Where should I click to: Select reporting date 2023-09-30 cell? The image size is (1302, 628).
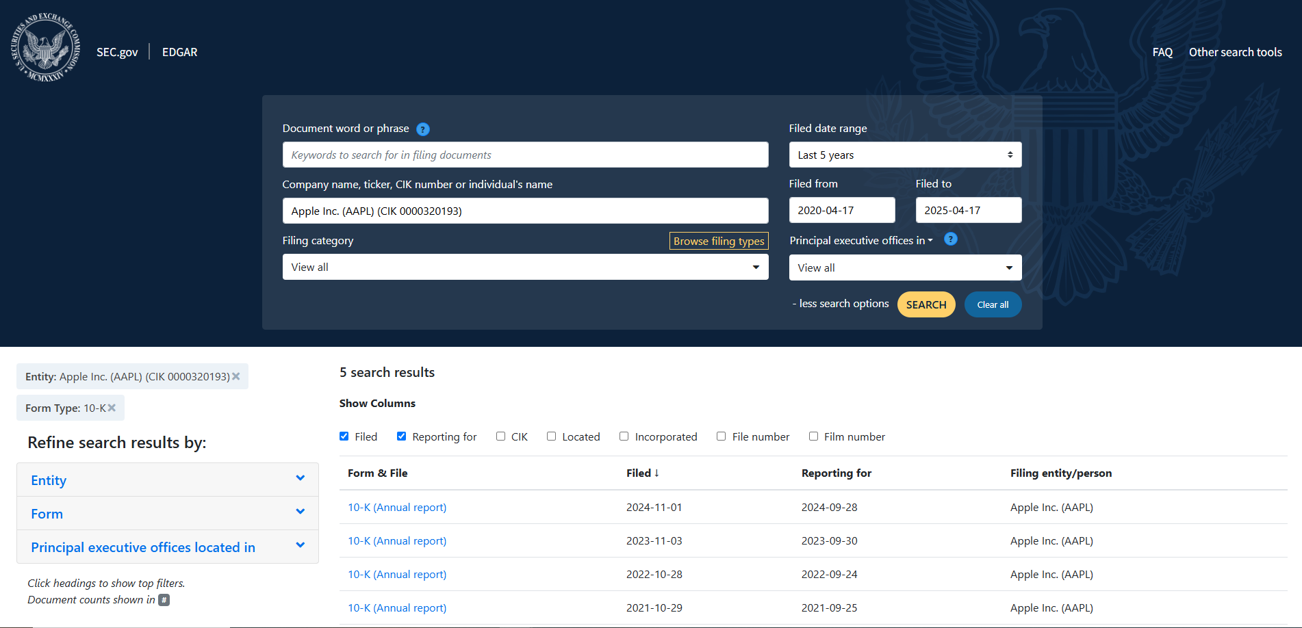click(x=830, y=540)
